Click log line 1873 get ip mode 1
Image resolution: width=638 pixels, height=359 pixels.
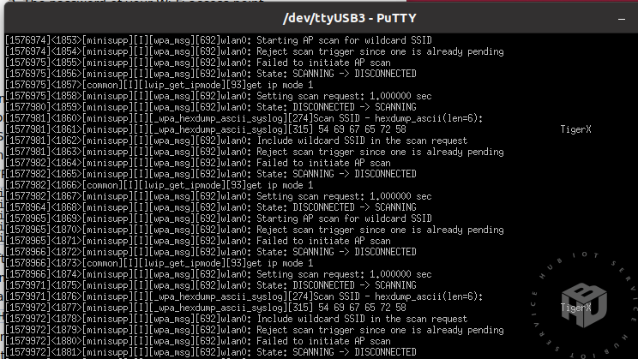[159, 263]
